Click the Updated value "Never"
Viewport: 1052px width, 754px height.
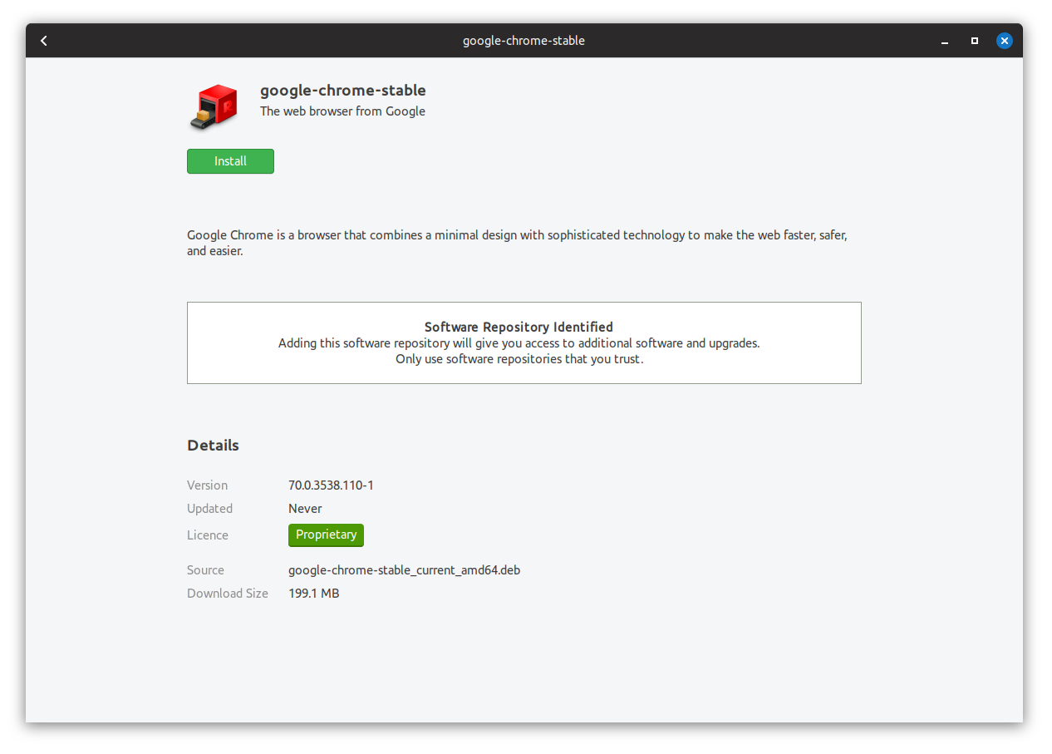(305, 509)
